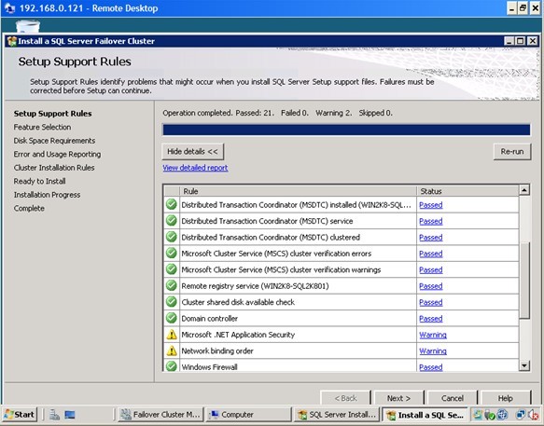Open the Start menu

pyautogui.click(x=20, y=415)
